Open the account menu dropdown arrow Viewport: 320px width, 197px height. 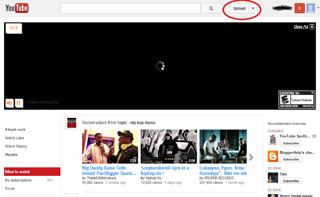pos(318,8)
